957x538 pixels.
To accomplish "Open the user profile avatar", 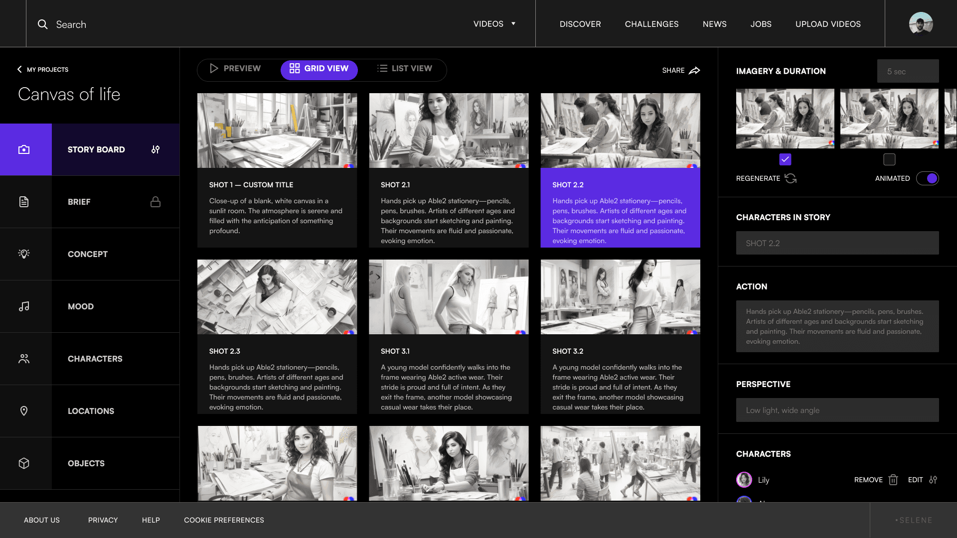I will tap(921, 23).
